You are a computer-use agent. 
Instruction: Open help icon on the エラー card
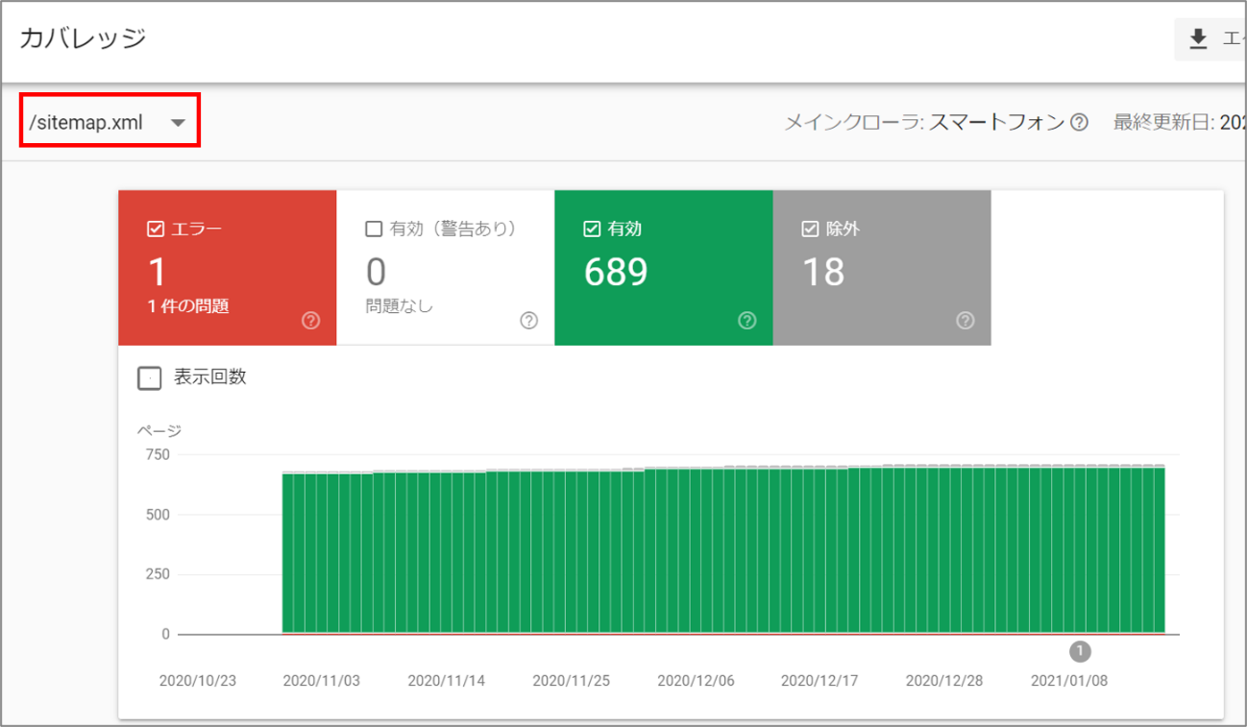click(x=310, y=321)
